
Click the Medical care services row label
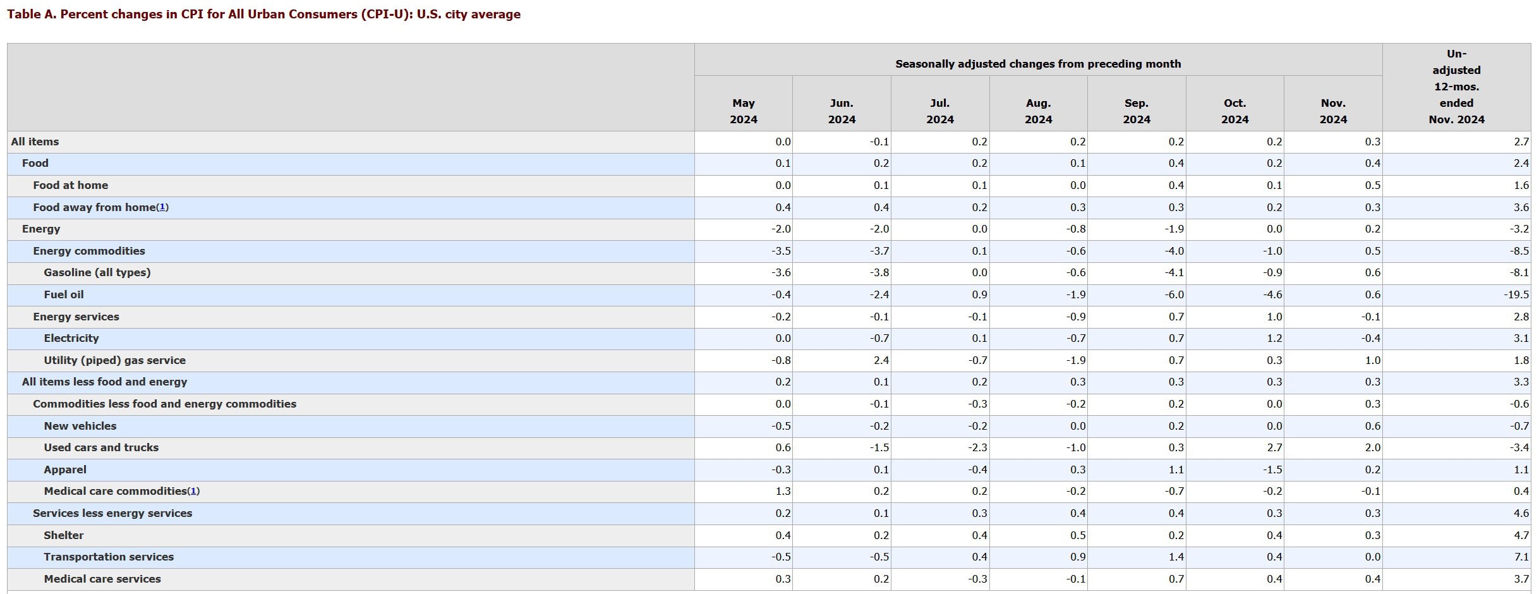click(102, 579)
